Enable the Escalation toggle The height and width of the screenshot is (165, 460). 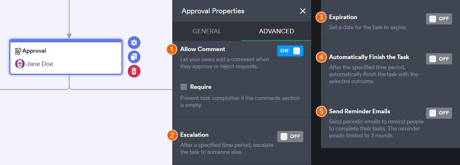coord(290,136)
